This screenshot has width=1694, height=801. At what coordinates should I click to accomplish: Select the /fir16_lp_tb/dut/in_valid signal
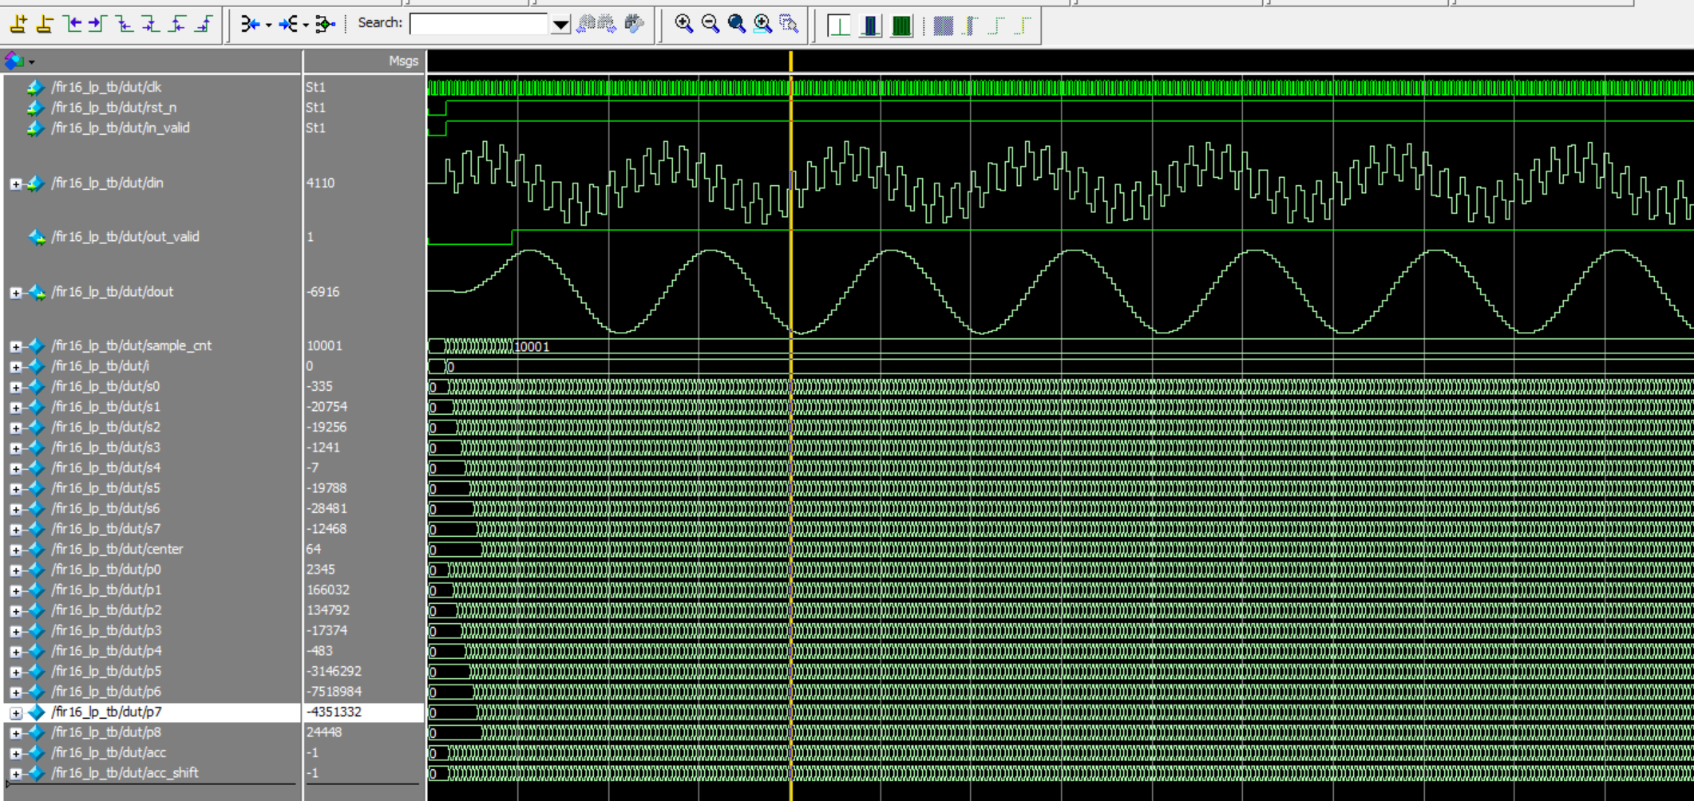(121, 128)
